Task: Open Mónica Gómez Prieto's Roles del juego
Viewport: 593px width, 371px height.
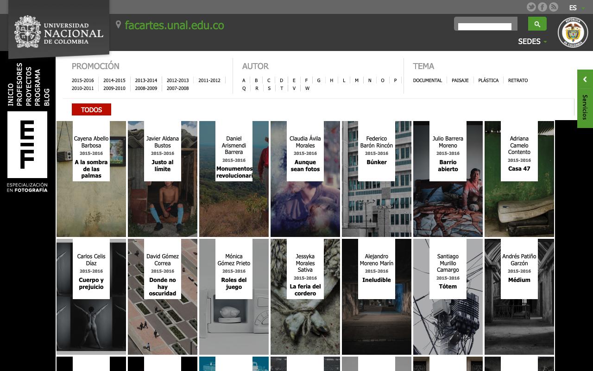Action: coord(234,297)
